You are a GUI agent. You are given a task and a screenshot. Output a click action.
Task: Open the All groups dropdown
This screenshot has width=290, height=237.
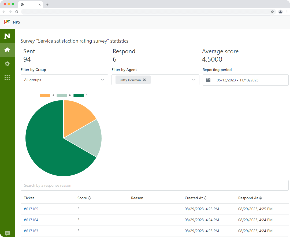(x=64, y=80)
